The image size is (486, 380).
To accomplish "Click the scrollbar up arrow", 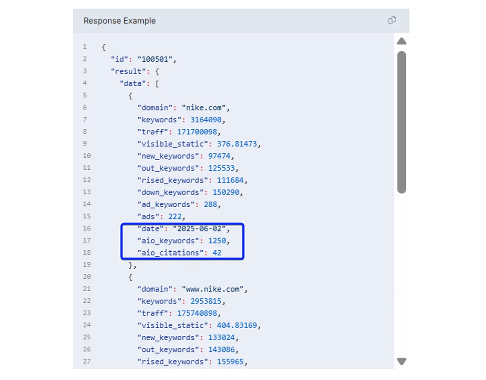I will (402, 41).
